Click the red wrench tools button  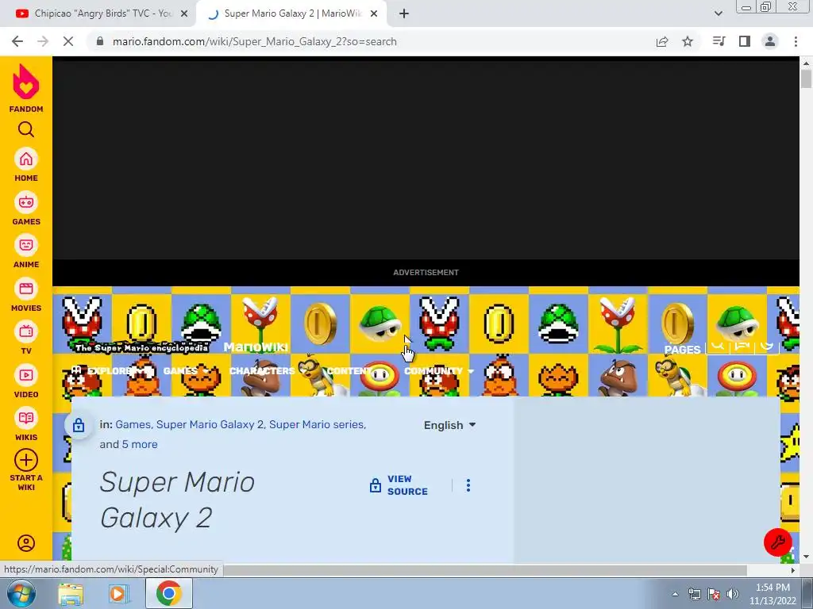tap(778, 542)
